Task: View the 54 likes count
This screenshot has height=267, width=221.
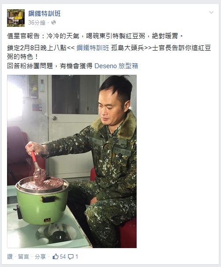Action: coord(62,256)
